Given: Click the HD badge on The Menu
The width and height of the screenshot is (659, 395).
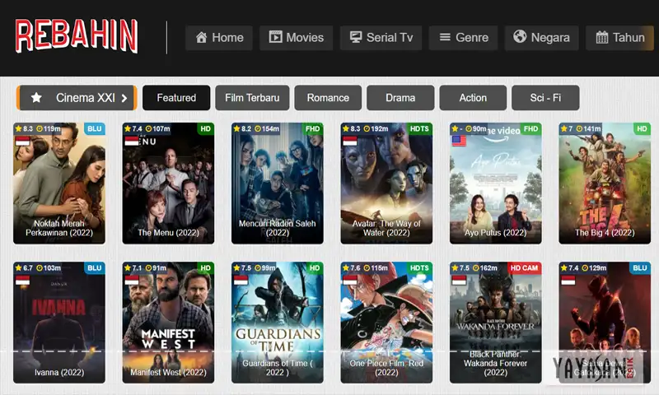Looking at the screenshot, I should tap(205, 129).
